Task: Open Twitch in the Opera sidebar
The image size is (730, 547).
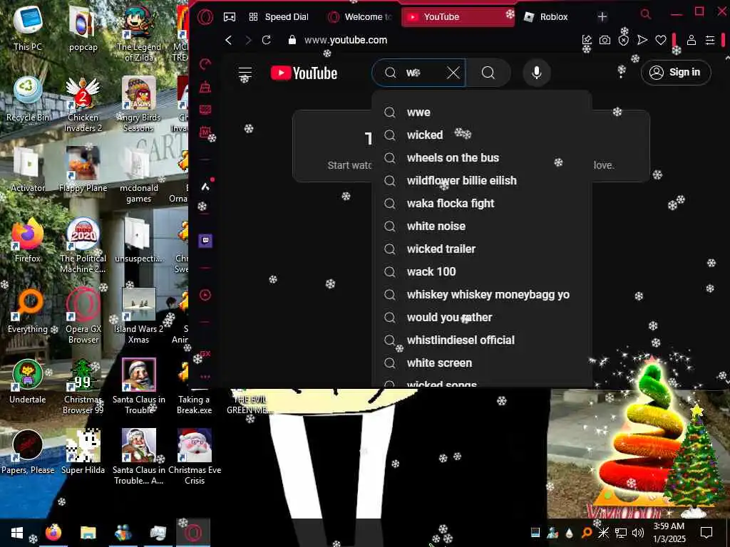Action: tap(205, 241)
